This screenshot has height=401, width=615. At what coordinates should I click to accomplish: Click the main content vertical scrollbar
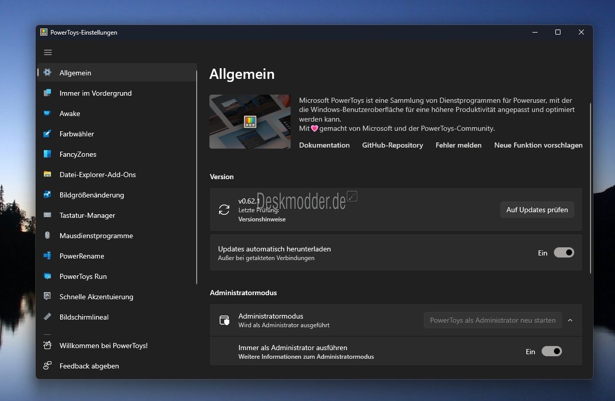point(591,188)
